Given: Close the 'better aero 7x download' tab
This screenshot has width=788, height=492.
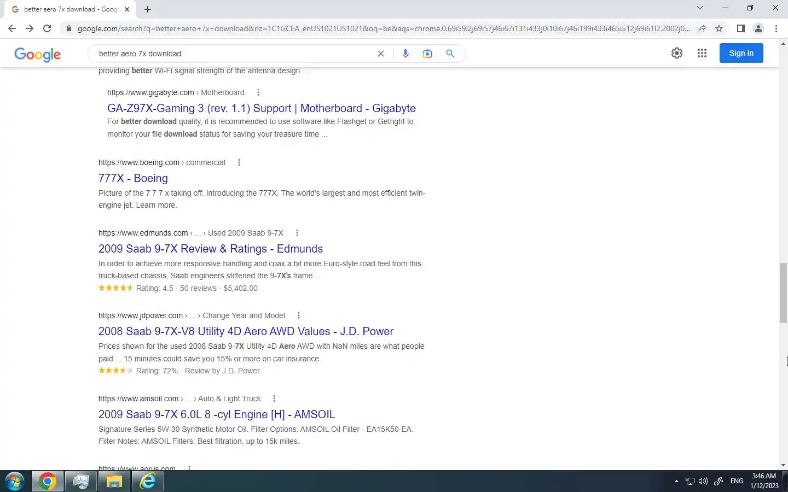Looking at the screenshot, I should click(127, 9).
